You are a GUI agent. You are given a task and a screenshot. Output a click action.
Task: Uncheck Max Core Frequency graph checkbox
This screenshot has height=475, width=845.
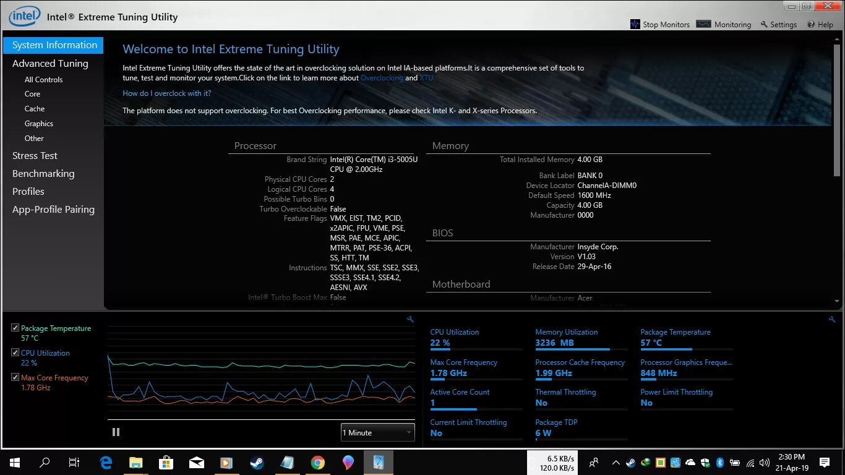(15, 377)
